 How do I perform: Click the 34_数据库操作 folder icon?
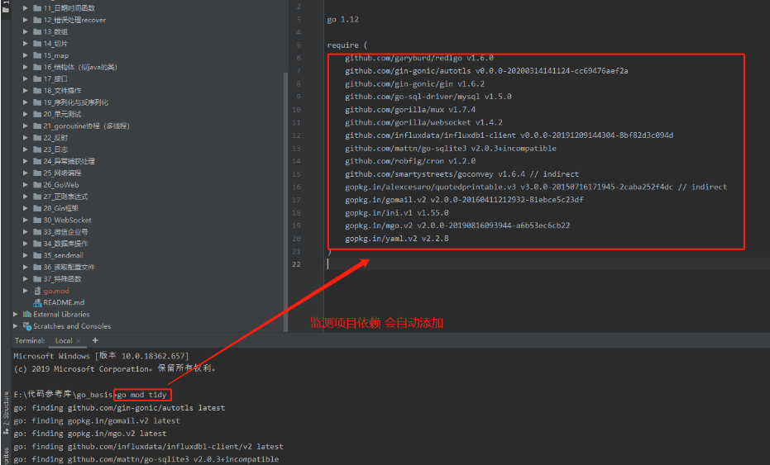(x=37, y=244)
